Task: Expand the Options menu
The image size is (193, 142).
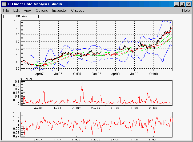Action: 42,10
